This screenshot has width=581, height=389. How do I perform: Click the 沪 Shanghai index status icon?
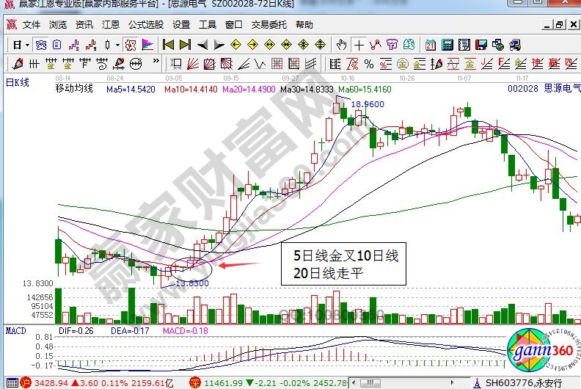[x=26, y=382]
